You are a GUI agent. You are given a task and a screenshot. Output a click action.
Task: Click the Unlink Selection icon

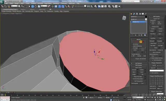[x=5, y=6]
